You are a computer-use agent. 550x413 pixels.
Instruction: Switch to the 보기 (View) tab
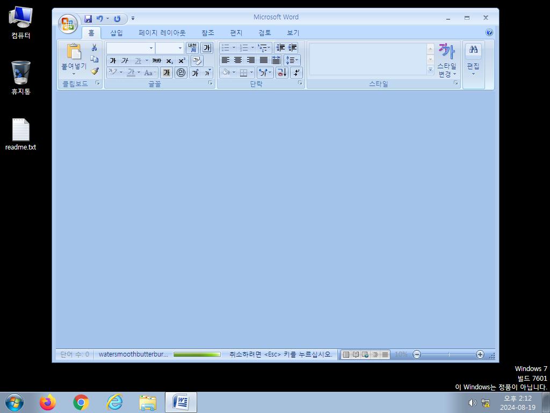pos(293,33)
